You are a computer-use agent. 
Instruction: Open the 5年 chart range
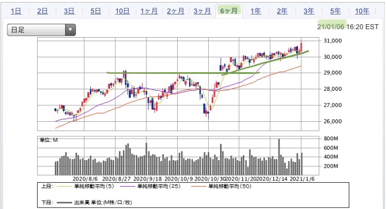335,11
